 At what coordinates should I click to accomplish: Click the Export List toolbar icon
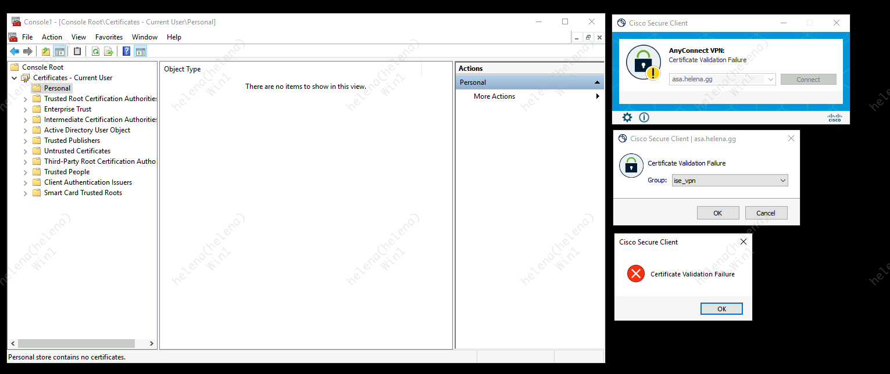tap(109, 52)
